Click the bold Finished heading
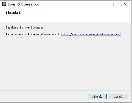Viewport: 132px width, 103px height. point(13,13)
